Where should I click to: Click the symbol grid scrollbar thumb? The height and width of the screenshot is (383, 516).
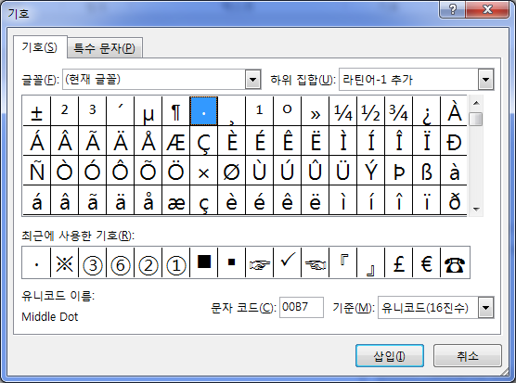coord(476,119)
